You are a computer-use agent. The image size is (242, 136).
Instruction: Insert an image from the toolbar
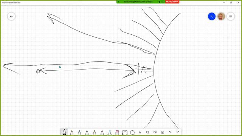155,132
